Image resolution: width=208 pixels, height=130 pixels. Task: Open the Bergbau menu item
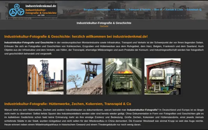coord(88,10)
